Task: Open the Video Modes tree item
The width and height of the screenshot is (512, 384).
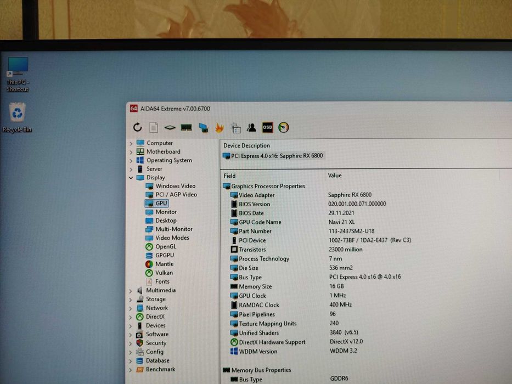Action: (x=167, y=238)
